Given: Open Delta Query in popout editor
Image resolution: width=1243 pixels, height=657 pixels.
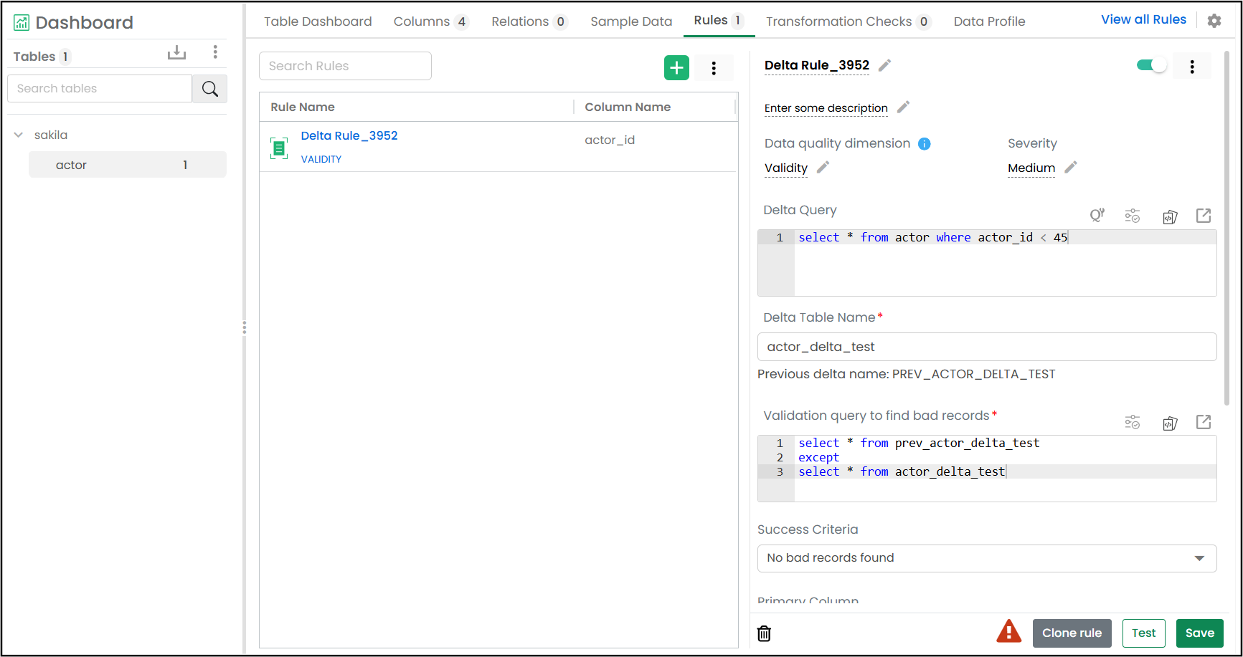Looking at the screenshot, I should pyautogui.click(x=1204, y=216).
